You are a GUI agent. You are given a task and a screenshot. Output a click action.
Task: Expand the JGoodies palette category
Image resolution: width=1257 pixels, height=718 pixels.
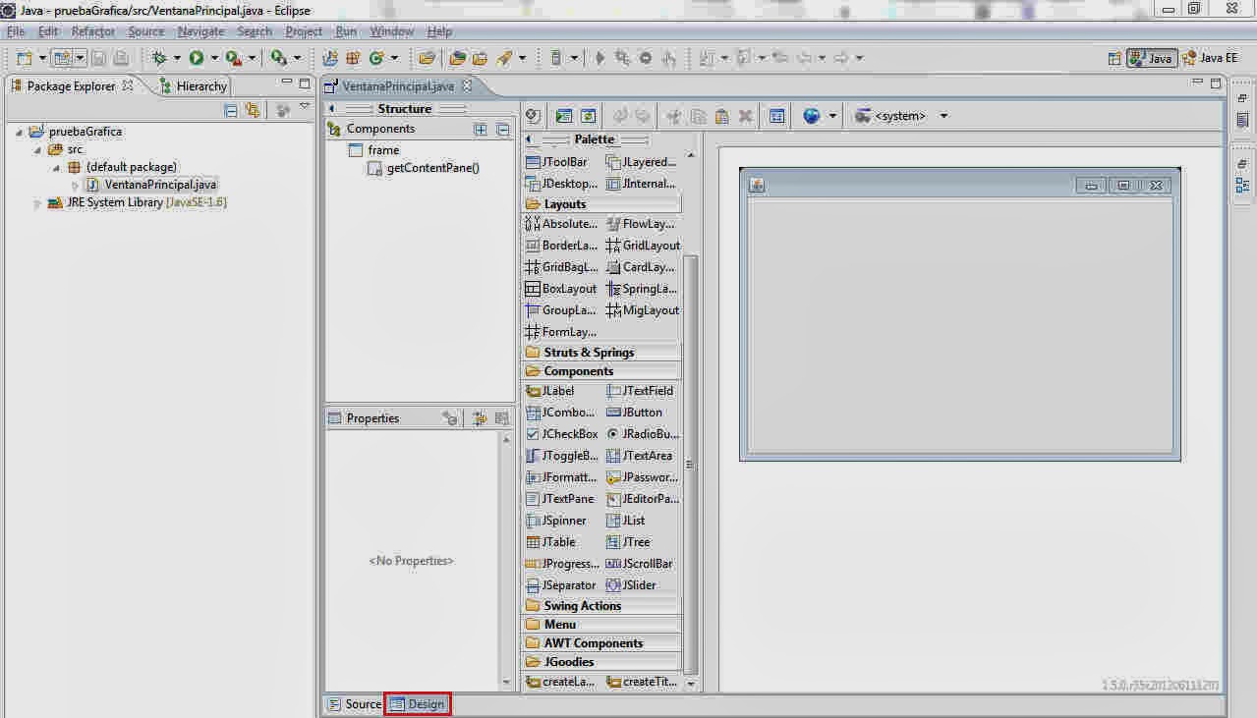tap(600, 662)
